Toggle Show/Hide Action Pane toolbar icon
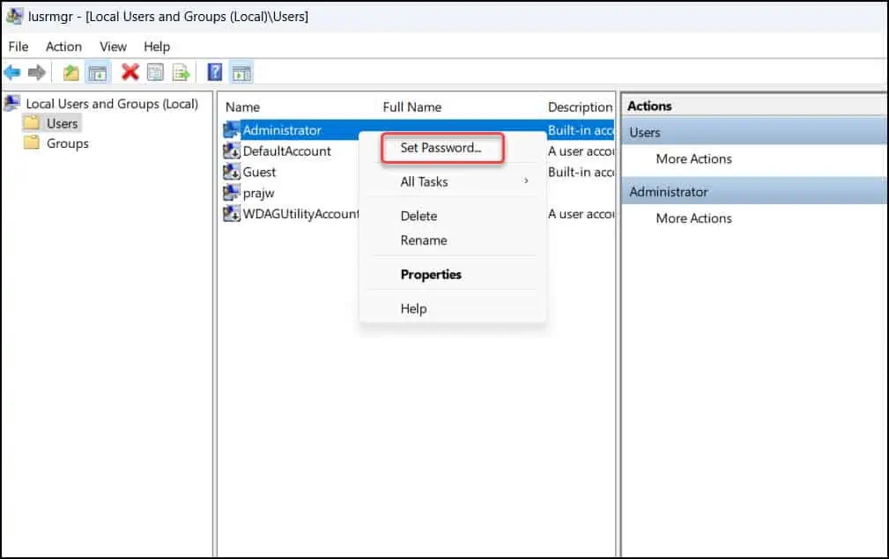The height and width of the screenshot is (559, 889). click(x=241, y=72)
